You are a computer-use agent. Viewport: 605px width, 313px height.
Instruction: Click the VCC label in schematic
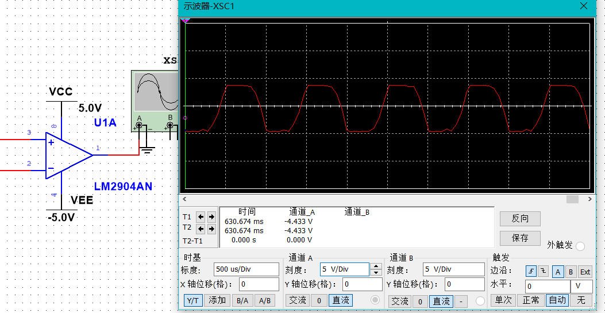[x=60, y=92]
